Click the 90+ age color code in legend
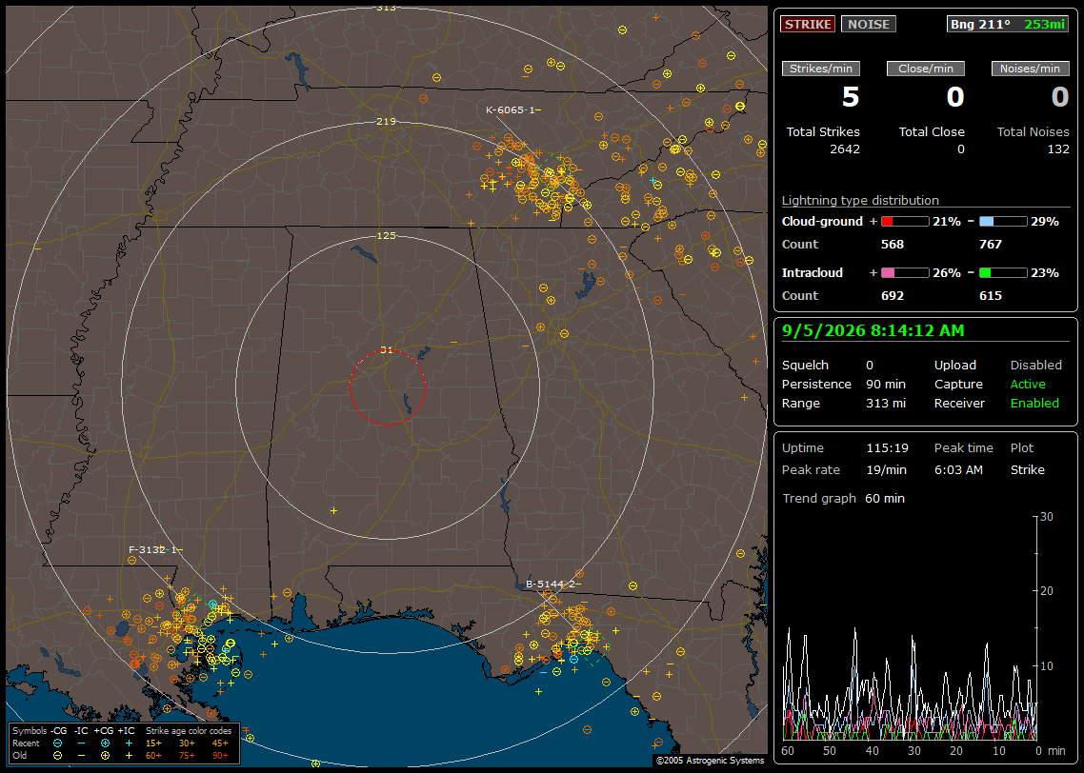1084x773 pixels. 221,756
